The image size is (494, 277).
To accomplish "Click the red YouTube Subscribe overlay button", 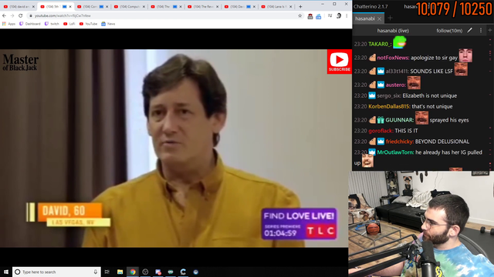I will [x=340, y=62].
